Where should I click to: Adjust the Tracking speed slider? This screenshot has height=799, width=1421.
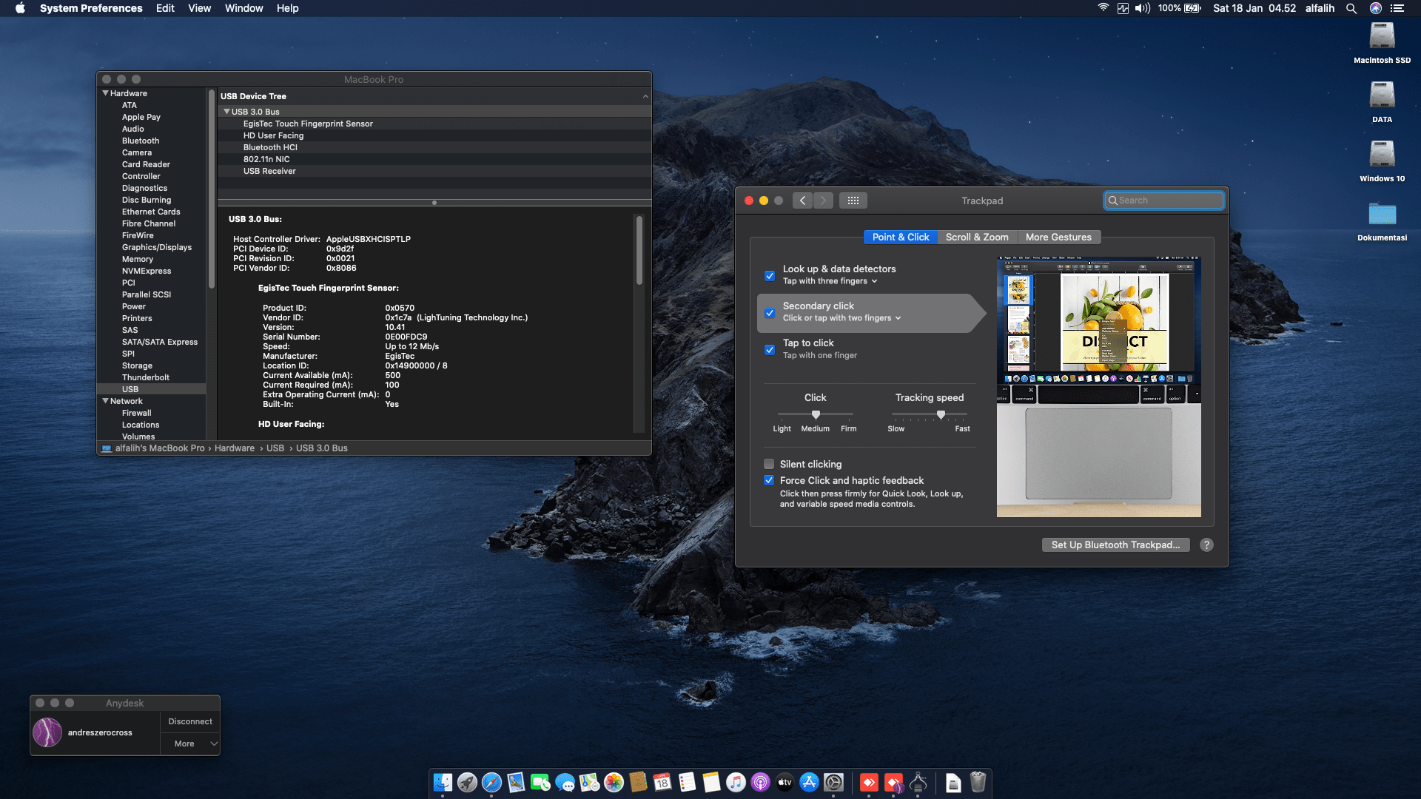pyautogui.click(x=941, y=414)
